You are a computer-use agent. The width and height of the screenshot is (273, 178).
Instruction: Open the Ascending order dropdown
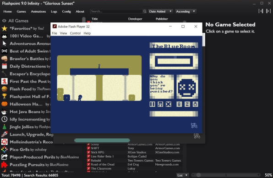click(x=186, y=11)
